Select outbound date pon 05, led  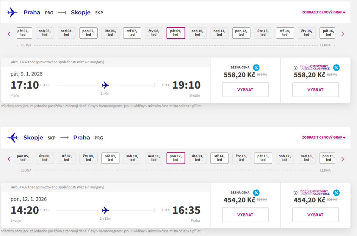[88, 33]
